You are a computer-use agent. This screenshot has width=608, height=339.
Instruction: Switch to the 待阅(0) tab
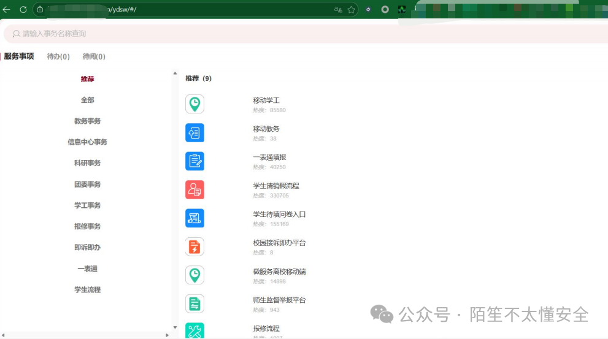pos(94,56)
